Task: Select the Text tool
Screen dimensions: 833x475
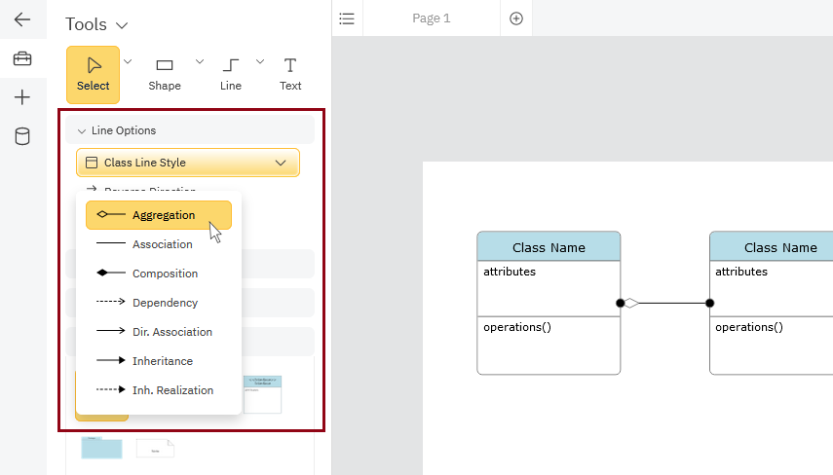Action: 290,74
